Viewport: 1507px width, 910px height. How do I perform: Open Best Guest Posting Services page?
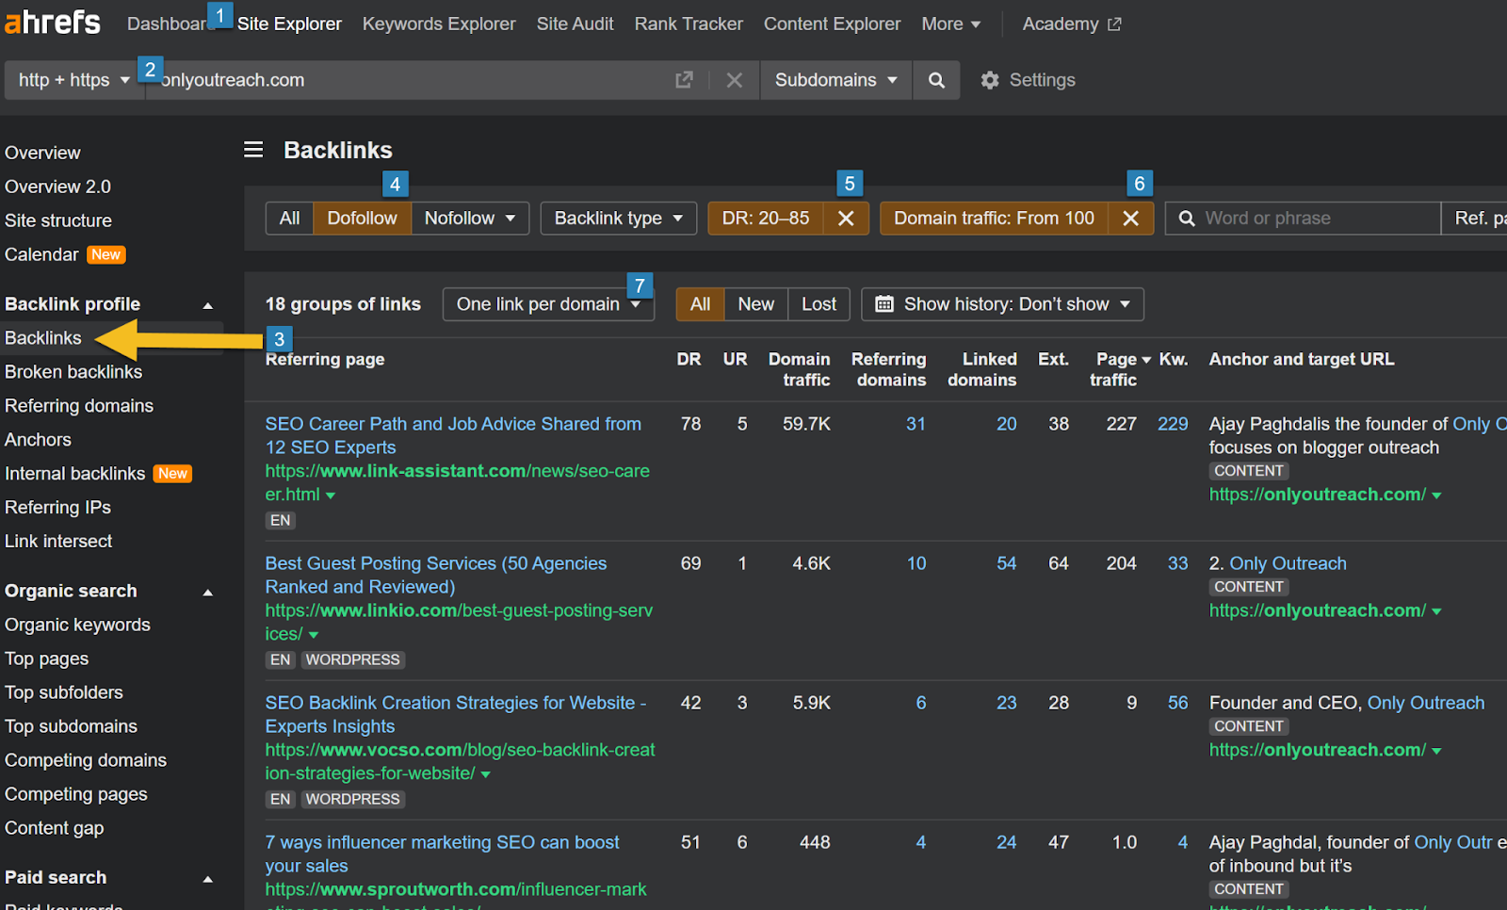click(x=436, y=576)
